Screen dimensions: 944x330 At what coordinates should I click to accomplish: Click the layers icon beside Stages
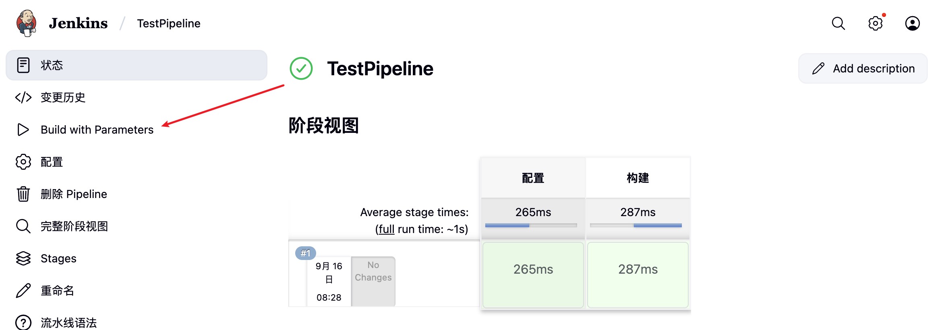pos(23,258)
